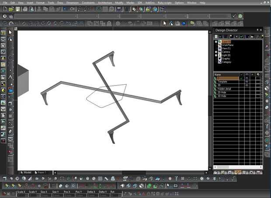271x198 pixels.
Task: Switch to the Paper 1 tab
Action: [41, 172]
